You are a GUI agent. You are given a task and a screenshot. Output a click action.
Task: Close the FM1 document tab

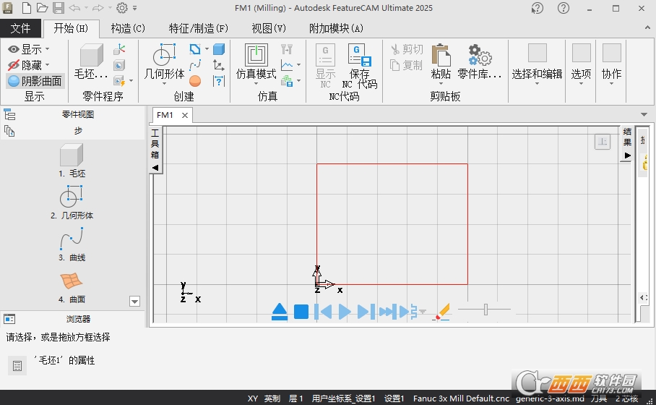click(x=184, y=115)
